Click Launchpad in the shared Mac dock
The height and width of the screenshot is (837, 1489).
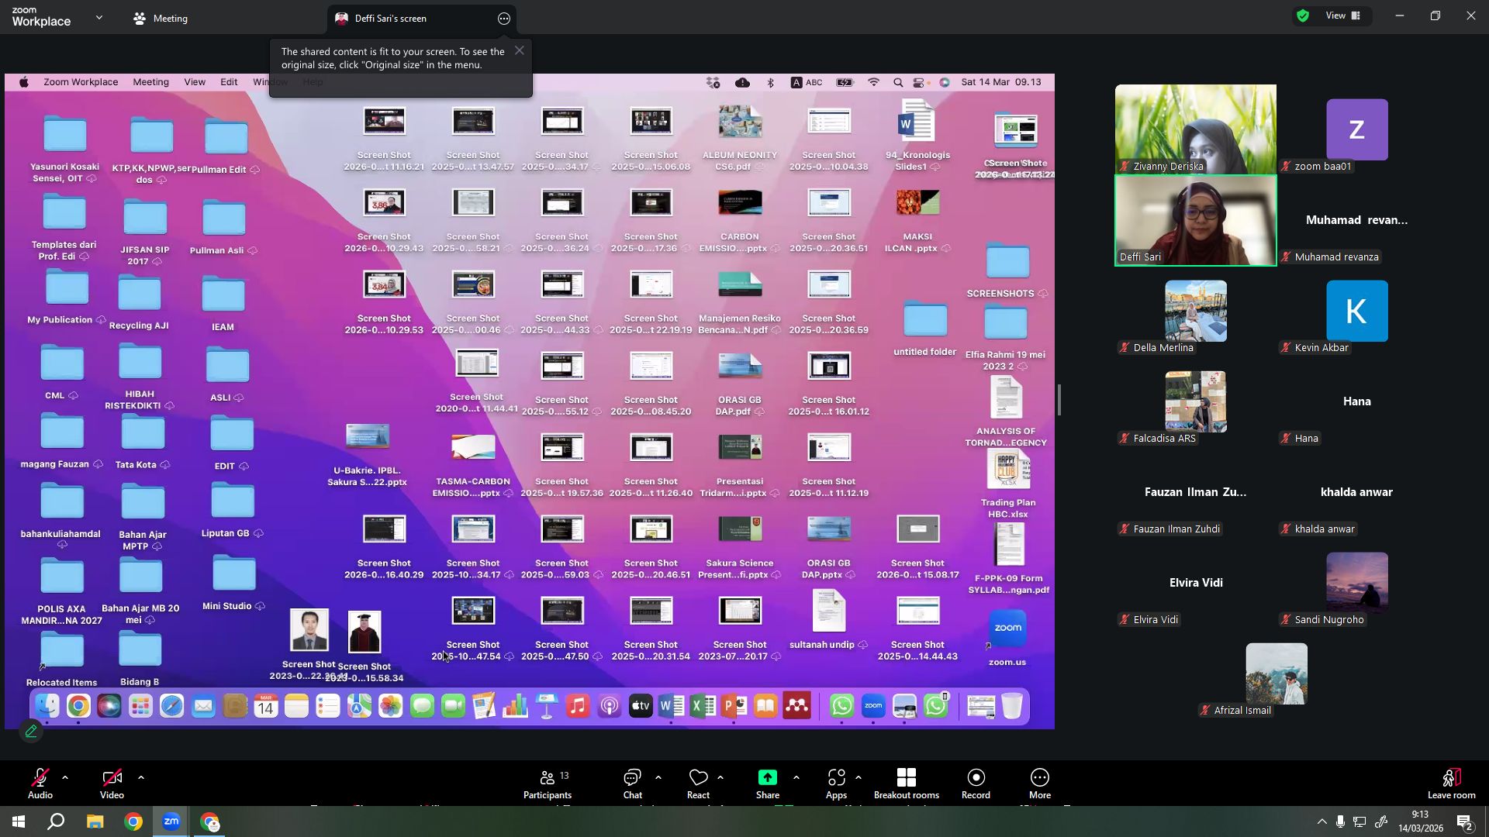coord(140,706)
